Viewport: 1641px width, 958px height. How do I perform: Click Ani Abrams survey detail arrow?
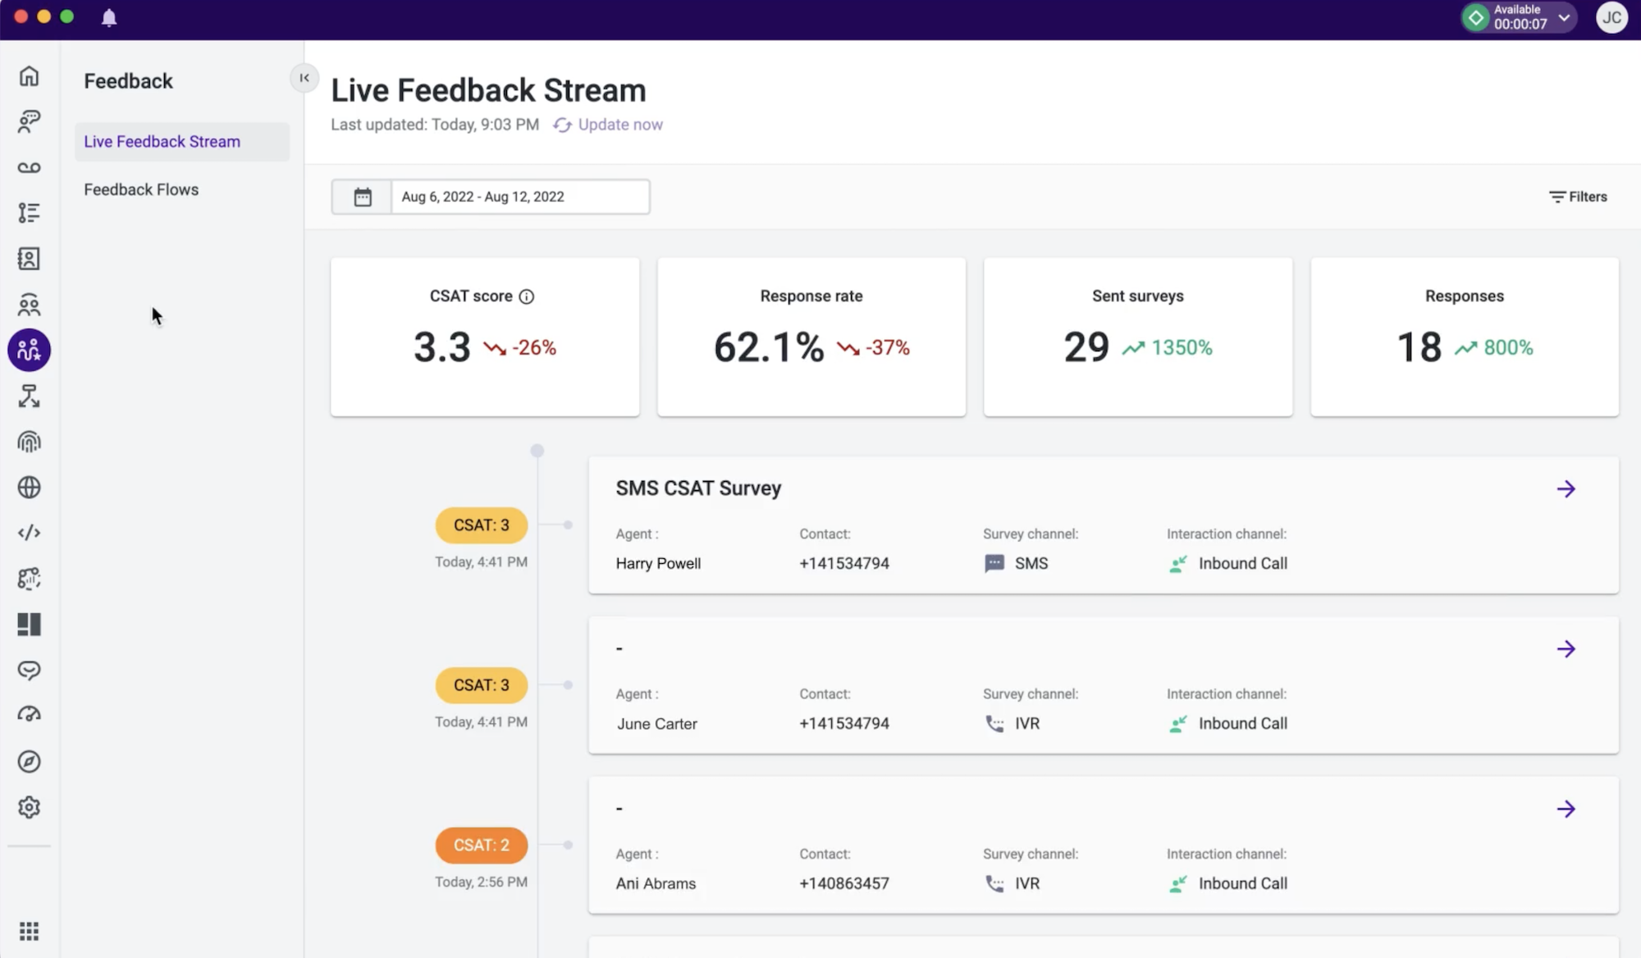pos(1566,809)
